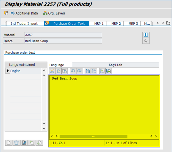The image size is (172, 152).
Task: Open Org. Levels
Action: point(54,13)
